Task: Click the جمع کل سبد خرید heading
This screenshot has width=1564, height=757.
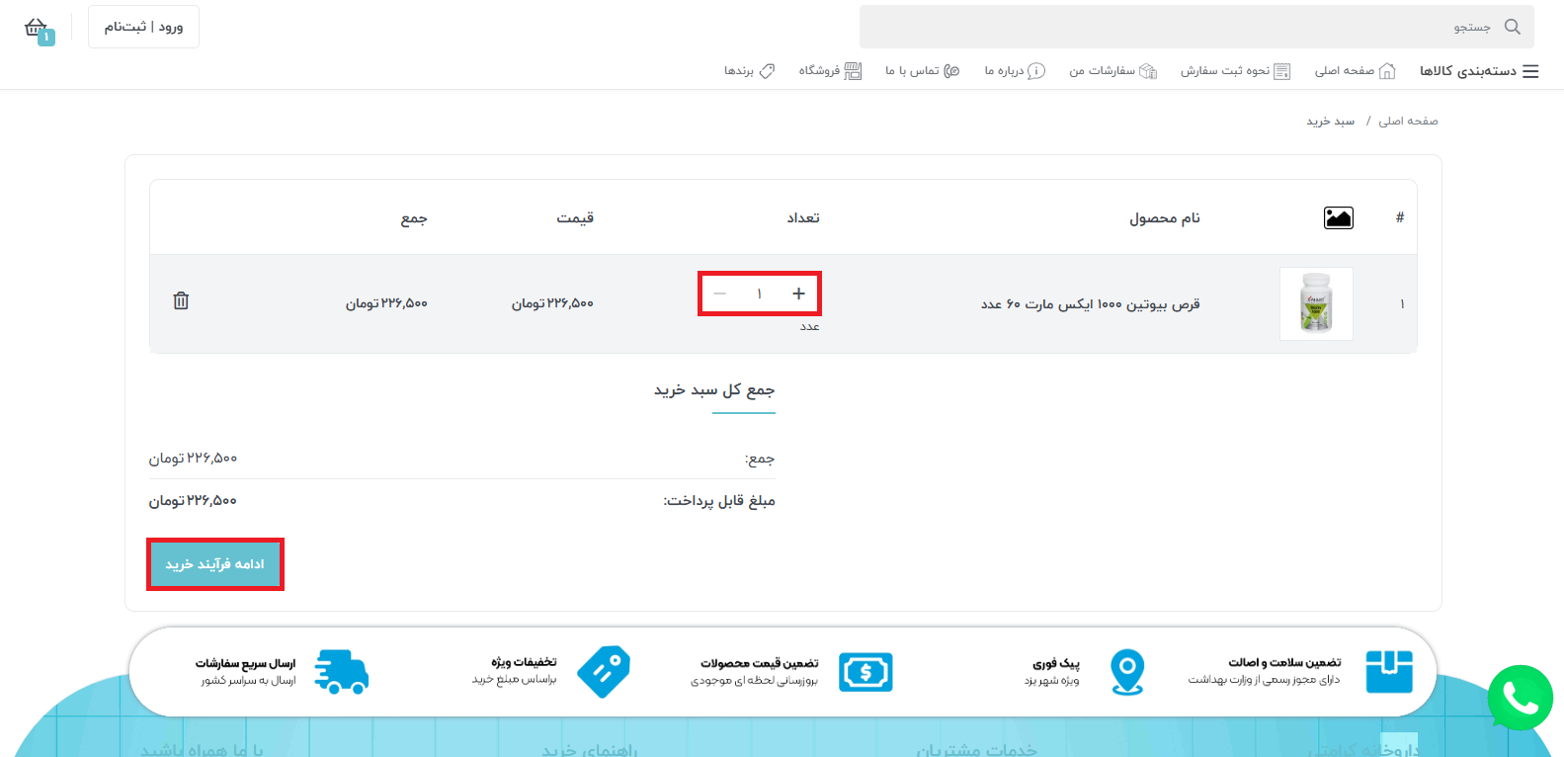Action: point(714,390)
